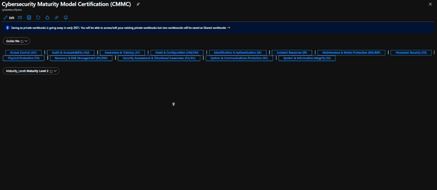Go to Incident Response (IR) tab

click(x=292, y=53)
